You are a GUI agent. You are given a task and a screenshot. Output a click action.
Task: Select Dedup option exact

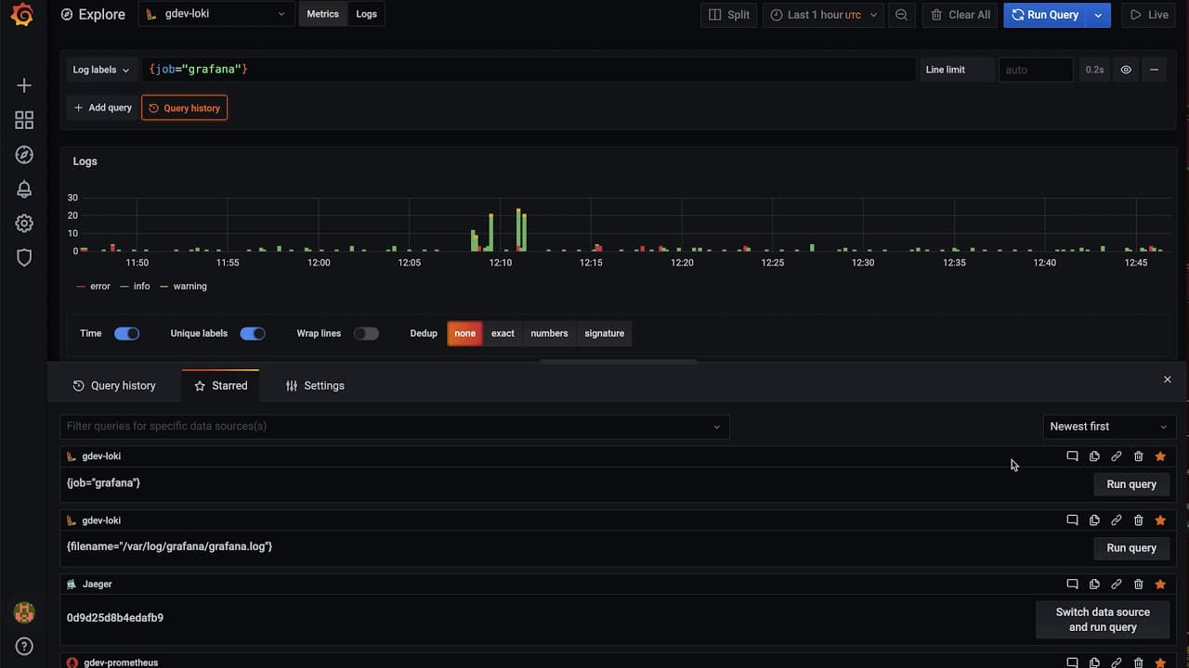(503, 333)
